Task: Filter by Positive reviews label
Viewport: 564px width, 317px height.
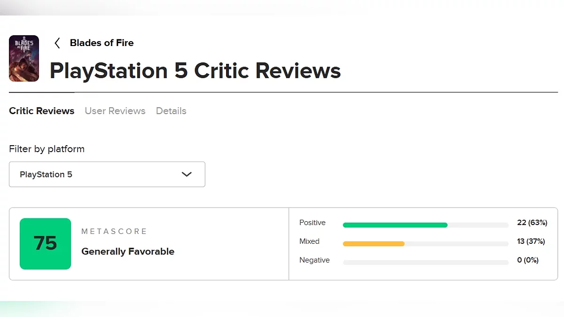Action: (x=312, y=223)
